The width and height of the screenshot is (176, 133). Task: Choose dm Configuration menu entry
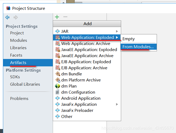[87, 92]
